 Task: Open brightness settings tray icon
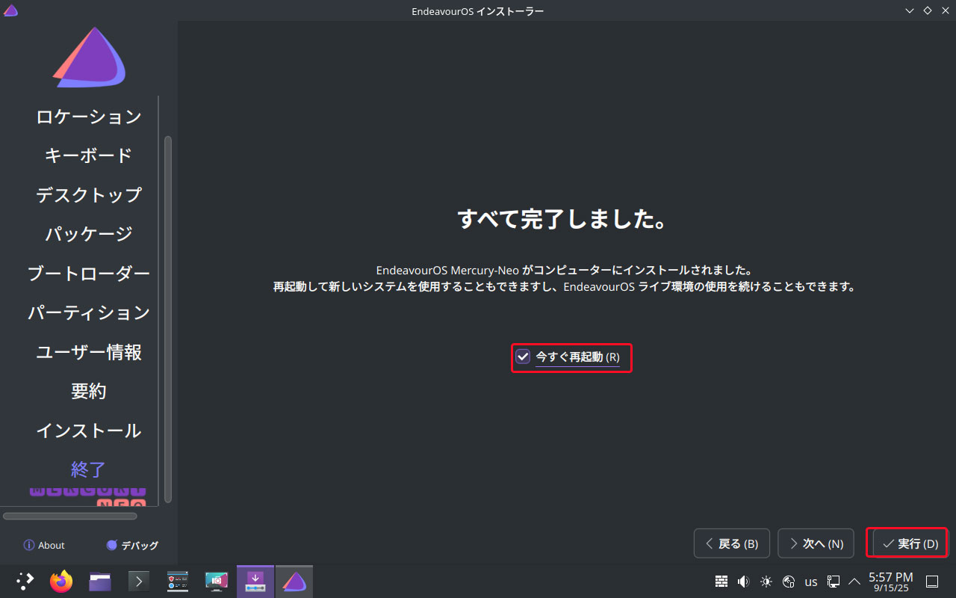(766, 582)
